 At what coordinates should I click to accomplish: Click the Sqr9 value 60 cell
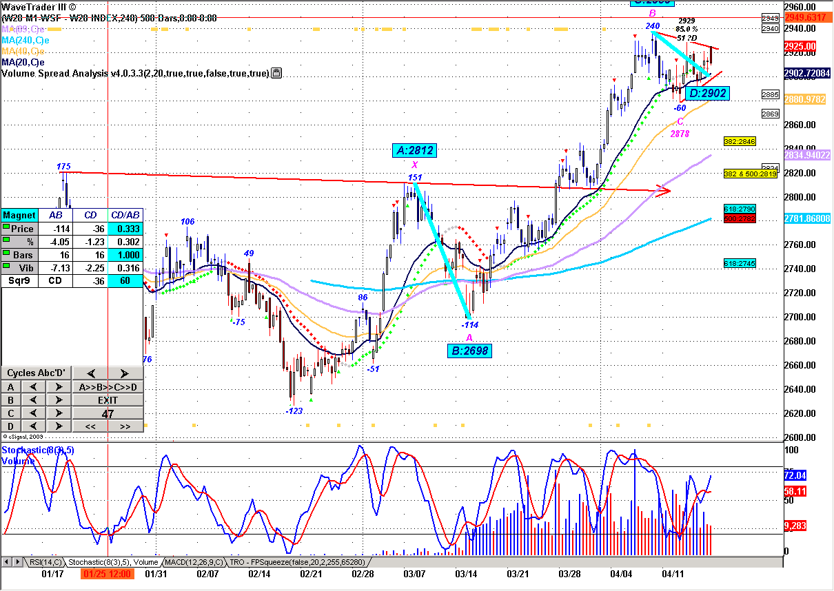coord(126,280)
